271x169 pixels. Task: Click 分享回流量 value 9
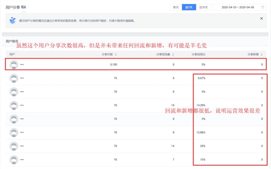click(173, 132)
